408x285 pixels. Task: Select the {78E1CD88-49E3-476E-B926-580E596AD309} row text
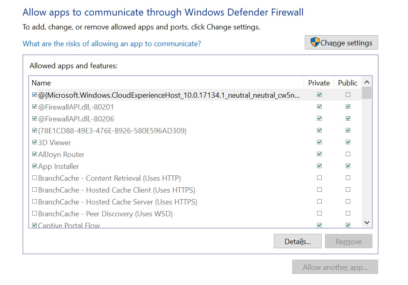(112, 130)
